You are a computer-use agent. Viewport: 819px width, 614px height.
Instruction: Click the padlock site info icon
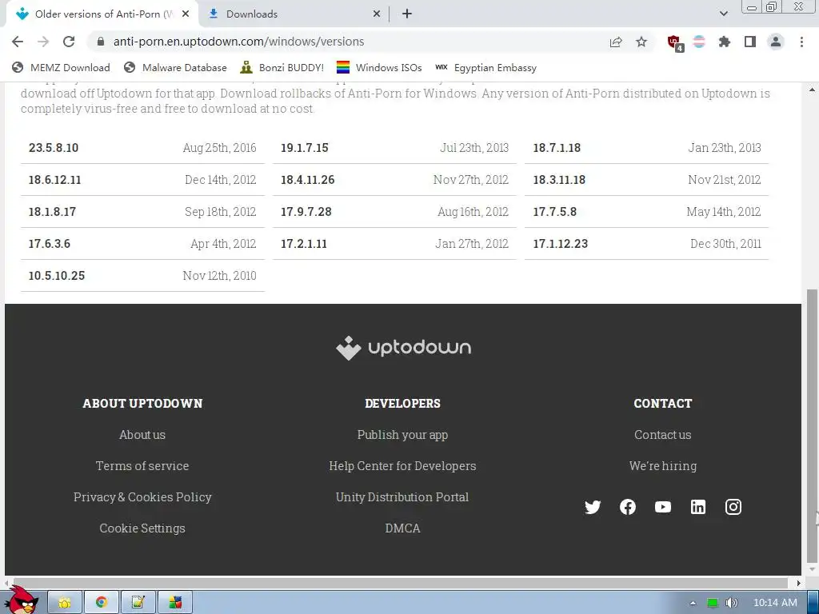click(x=102, y=42)
